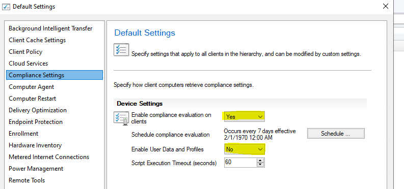Select Hardware Inventory category
404x189 pixels.
pyautogui.click(x=35, y=145)
